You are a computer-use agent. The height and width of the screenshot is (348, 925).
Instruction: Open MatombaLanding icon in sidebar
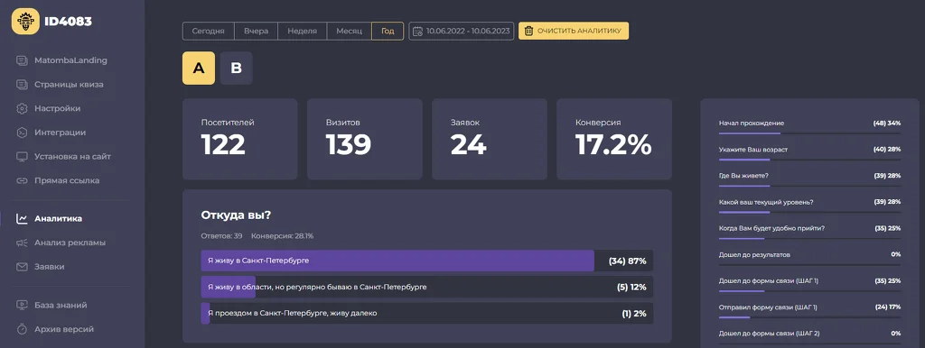click(22, 60)
